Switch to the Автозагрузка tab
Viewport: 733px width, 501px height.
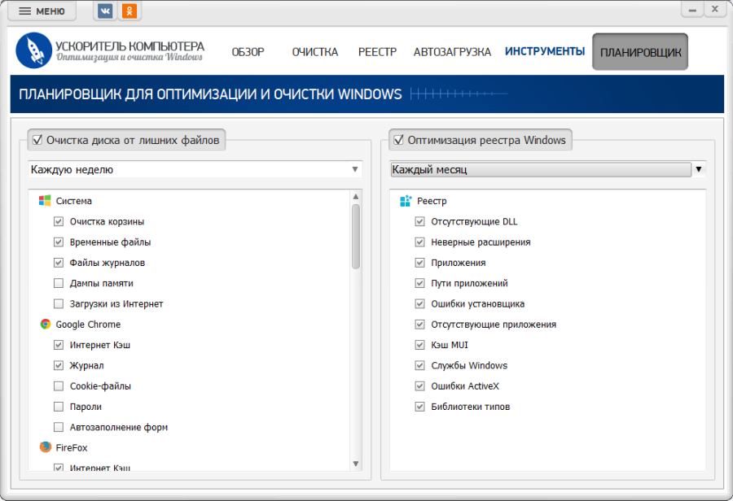(452, 51)
